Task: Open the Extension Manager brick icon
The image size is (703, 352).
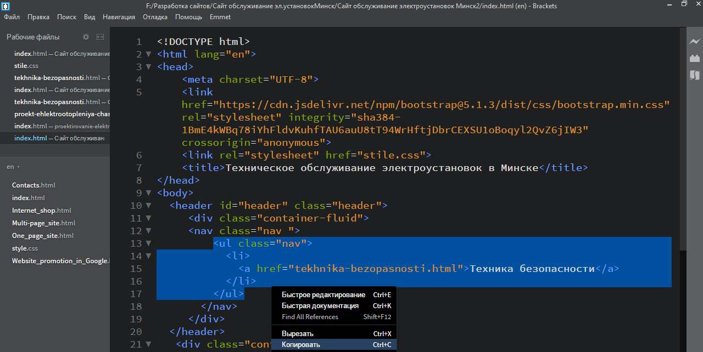Action: tap(695, 58)
